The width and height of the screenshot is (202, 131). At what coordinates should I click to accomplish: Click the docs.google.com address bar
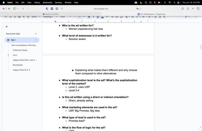(x=101, y=9)
